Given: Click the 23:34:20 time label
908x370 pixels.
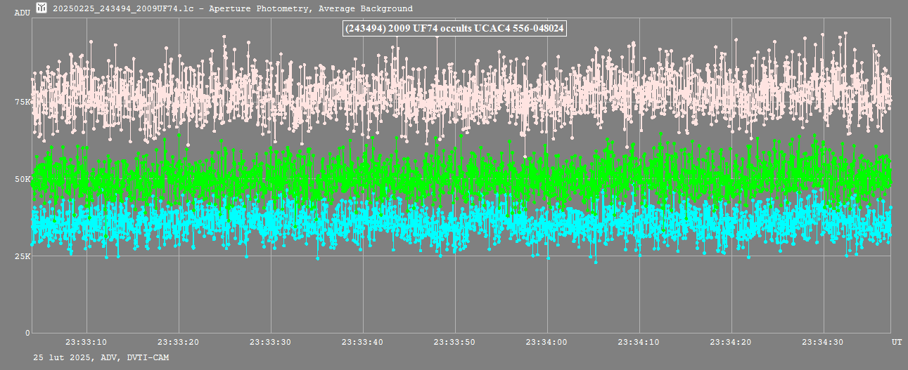Looking at the screenshot, I should (731, 342).
